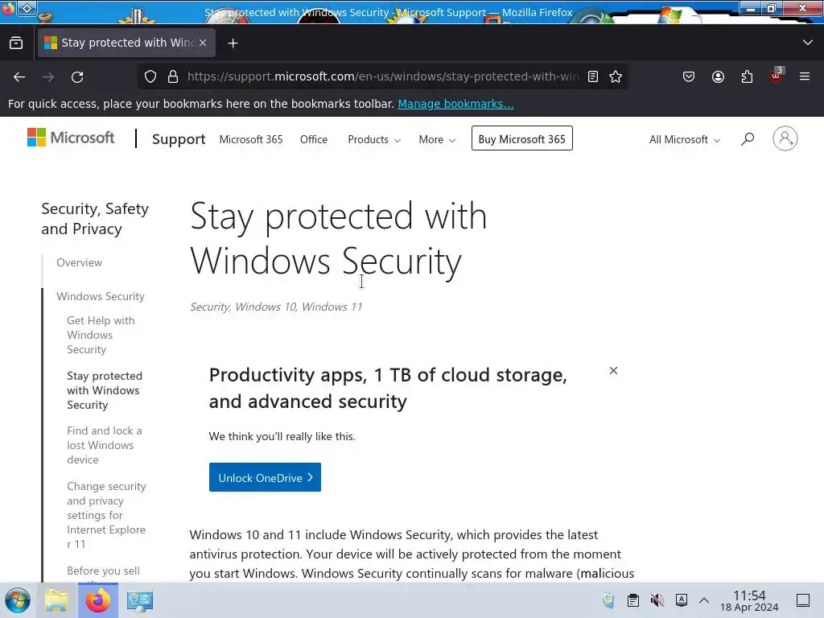Show tracking protection shield info
The width and height of the screenshot is (824, 618).
150,76
